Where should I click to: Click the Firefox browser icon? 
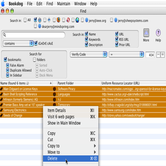pos(58,20)
